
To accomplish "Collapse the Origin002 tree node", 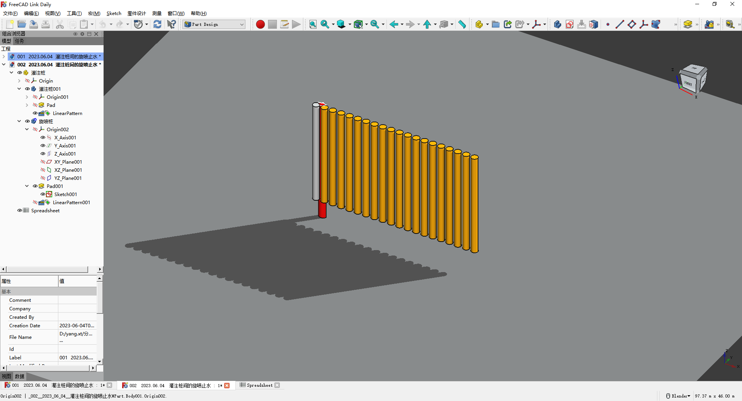I will tap(27, 129).
